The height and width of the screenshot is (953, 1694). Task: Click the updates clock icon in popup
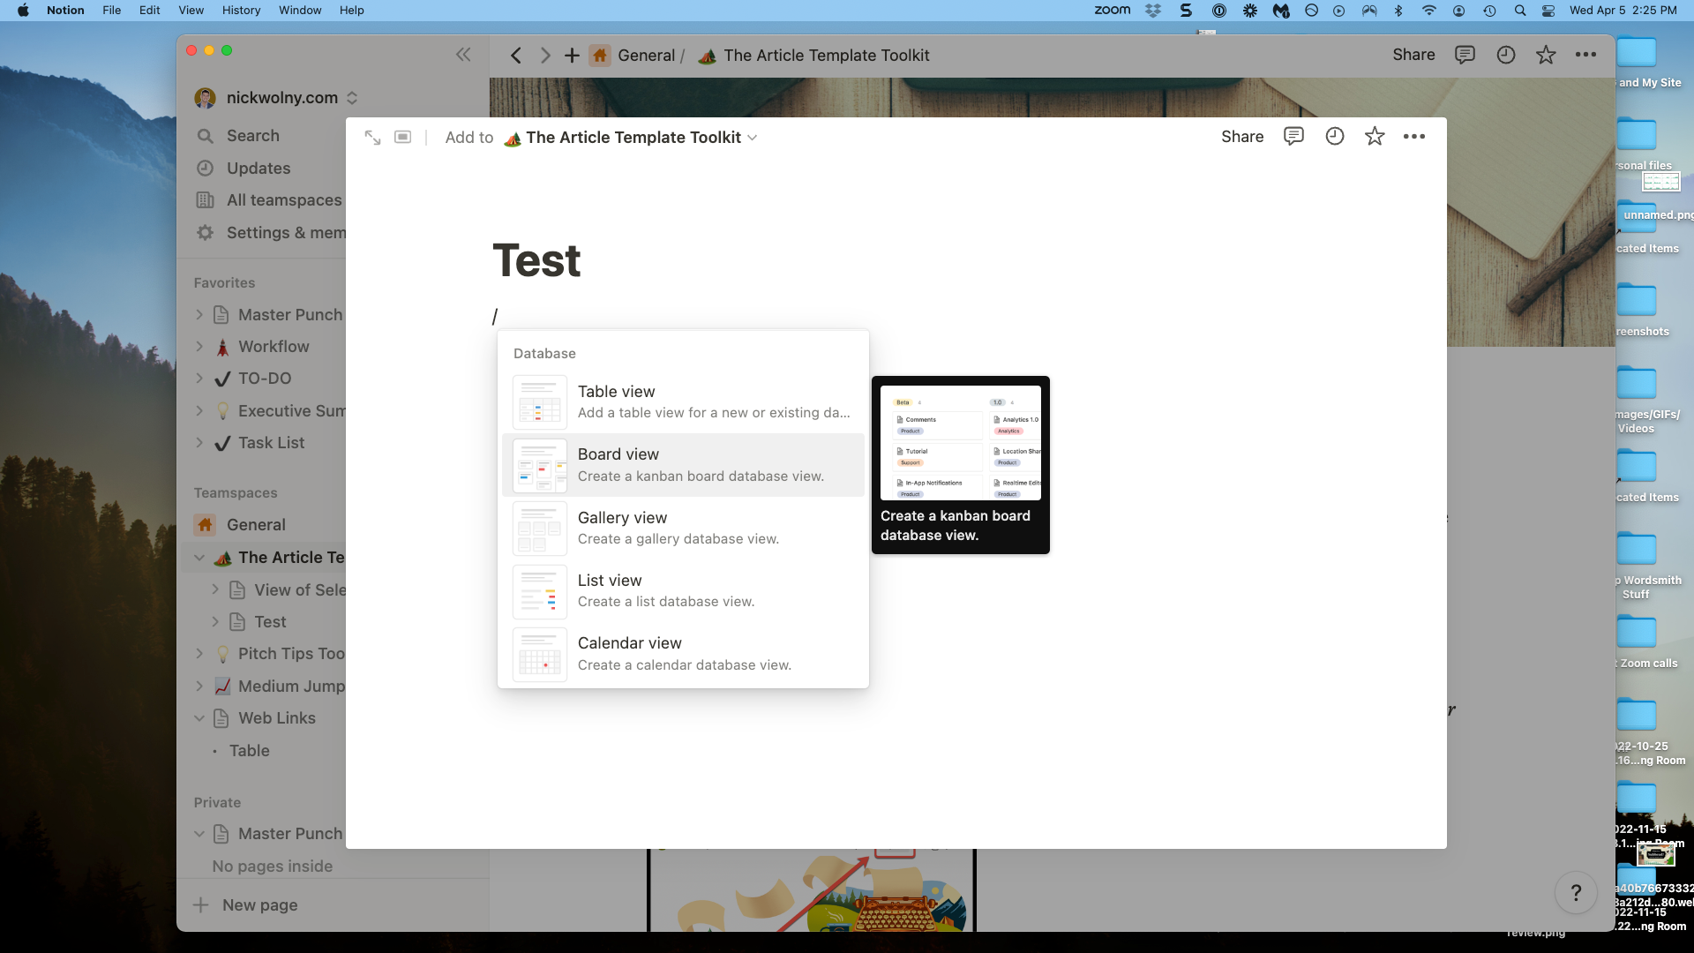pos(1334,137)
